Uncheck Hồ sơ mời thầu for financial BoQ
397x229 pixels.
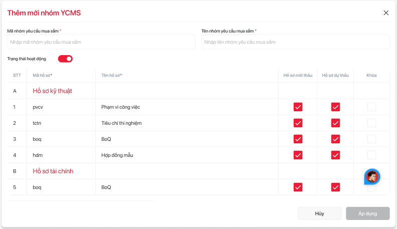point(298,187)
